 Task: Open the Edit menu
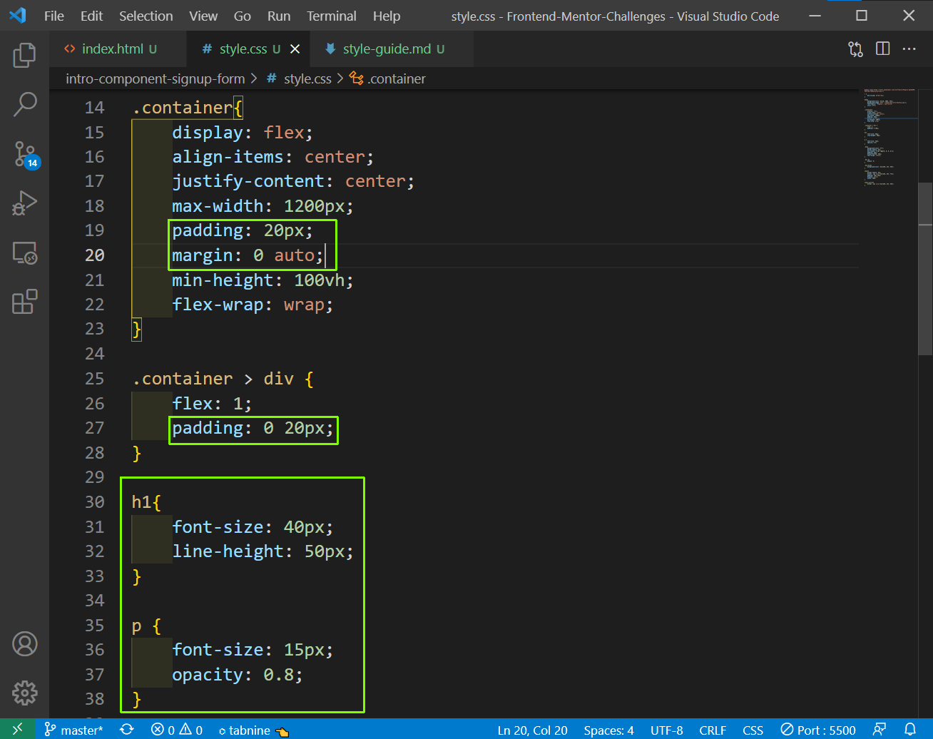[x=91, y=16]
